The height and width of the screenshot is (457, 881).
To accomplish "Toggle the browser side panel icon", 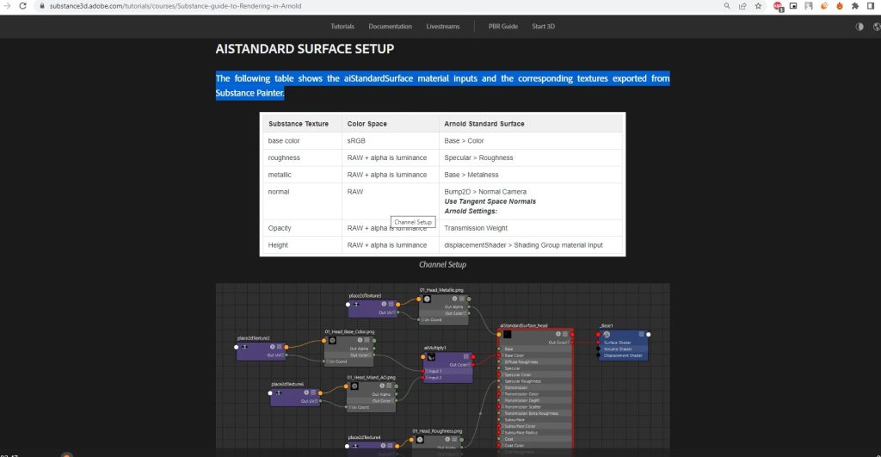I will [x=871, y=6].
